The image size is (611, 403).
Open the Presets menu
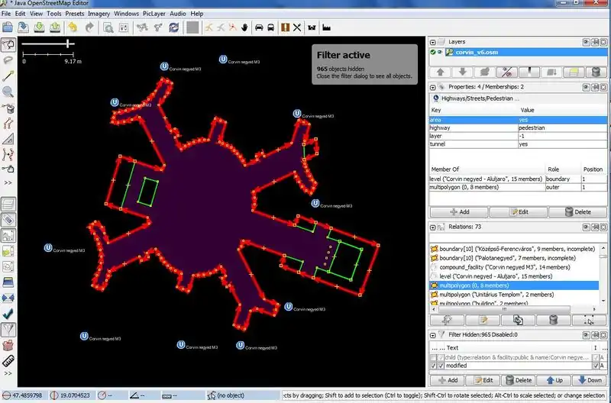(74, 14)
